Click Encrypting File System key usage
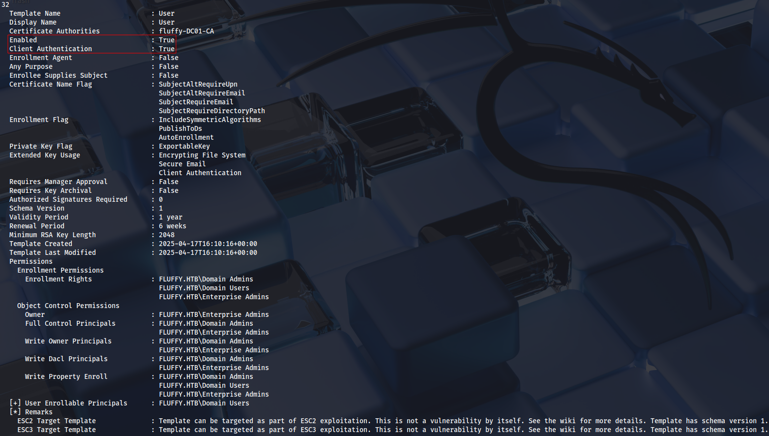This screenshot has height=436, width=769. [x=202, y=155]
